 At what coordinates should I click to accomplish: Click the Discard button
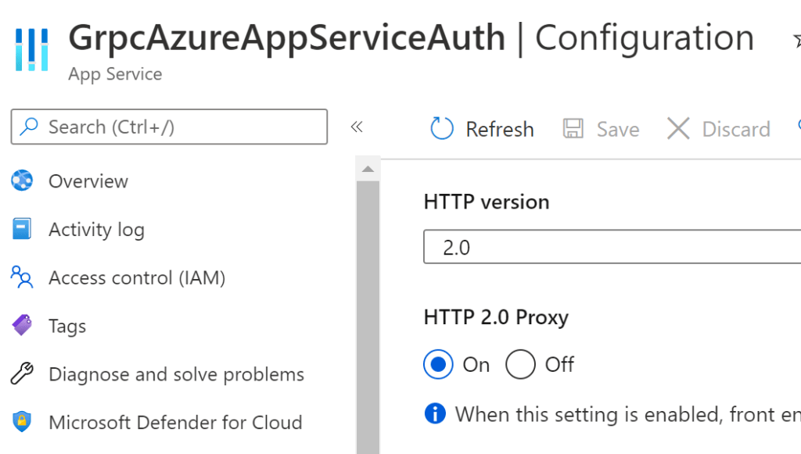(x=718, y=129)
